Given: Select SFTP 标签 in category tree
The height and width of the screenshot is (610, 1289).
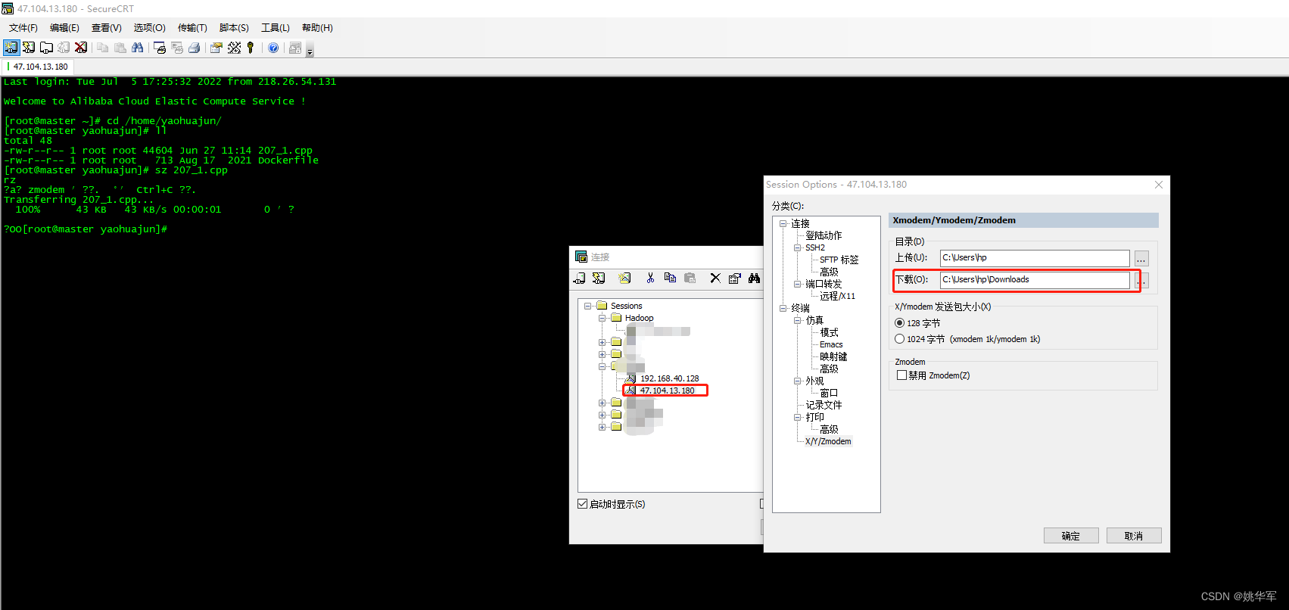Looking at the screenshot, I should pos(839,260).
